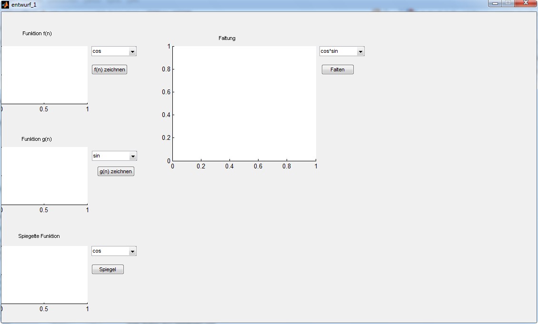538x324 pixels.
Task: Open the cos dropdown above the Spiegel button
Action: [132, 251]
